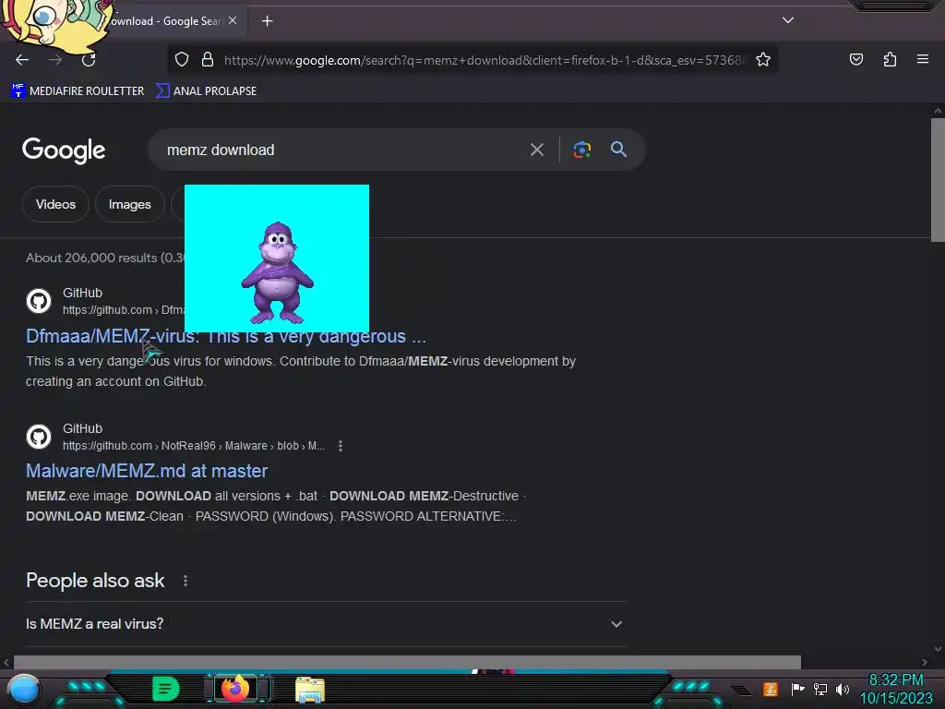View site security padlock info
Image resolution: width=945 pixels, height=709 pixels.
[208, 60]
